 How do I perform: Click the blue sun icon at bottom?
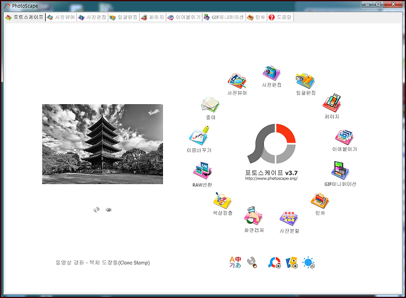click(x=308, y=263)
